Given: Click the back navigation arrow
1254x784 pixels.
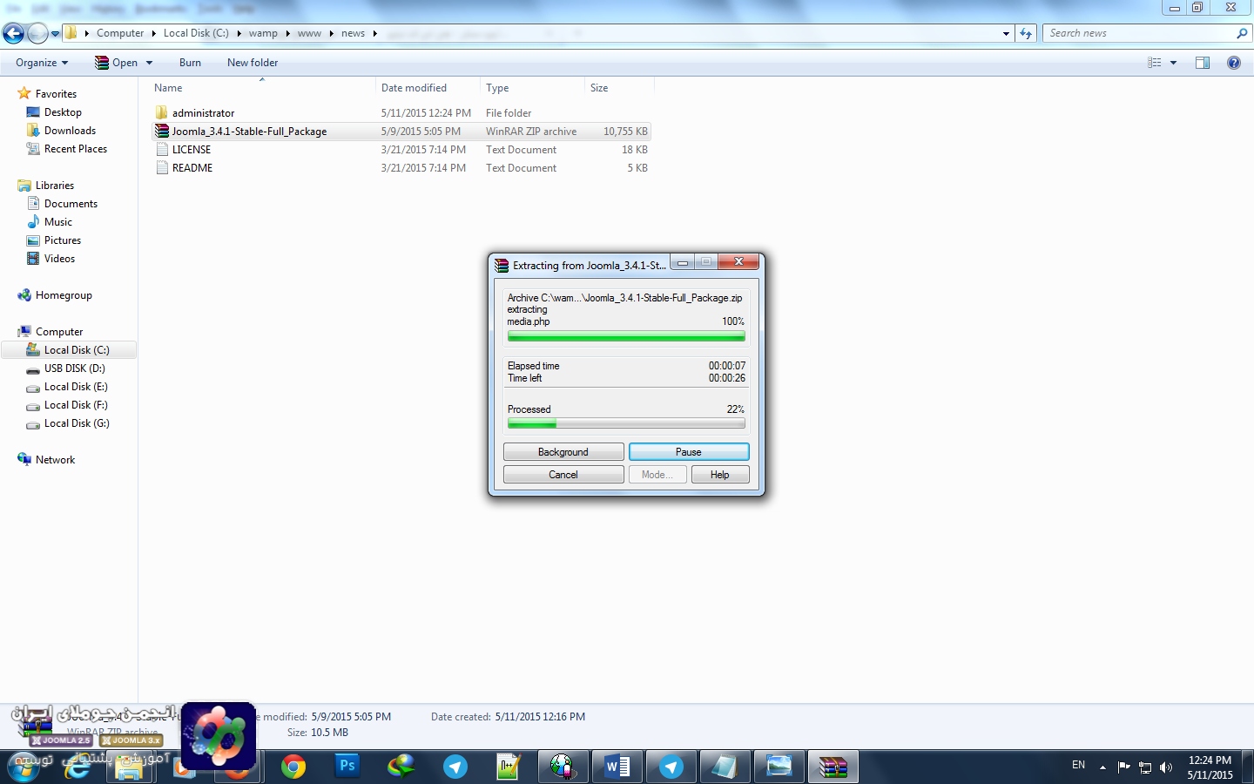Looking at the screenshot, I should click(14, 34).
